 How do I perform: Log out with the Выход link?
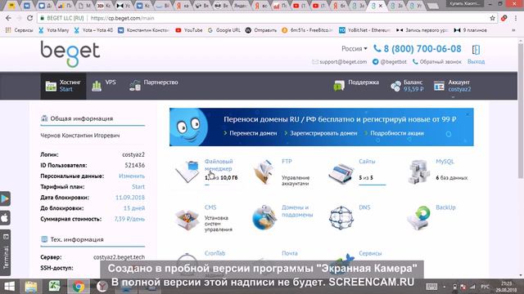(x=476, y=62)
